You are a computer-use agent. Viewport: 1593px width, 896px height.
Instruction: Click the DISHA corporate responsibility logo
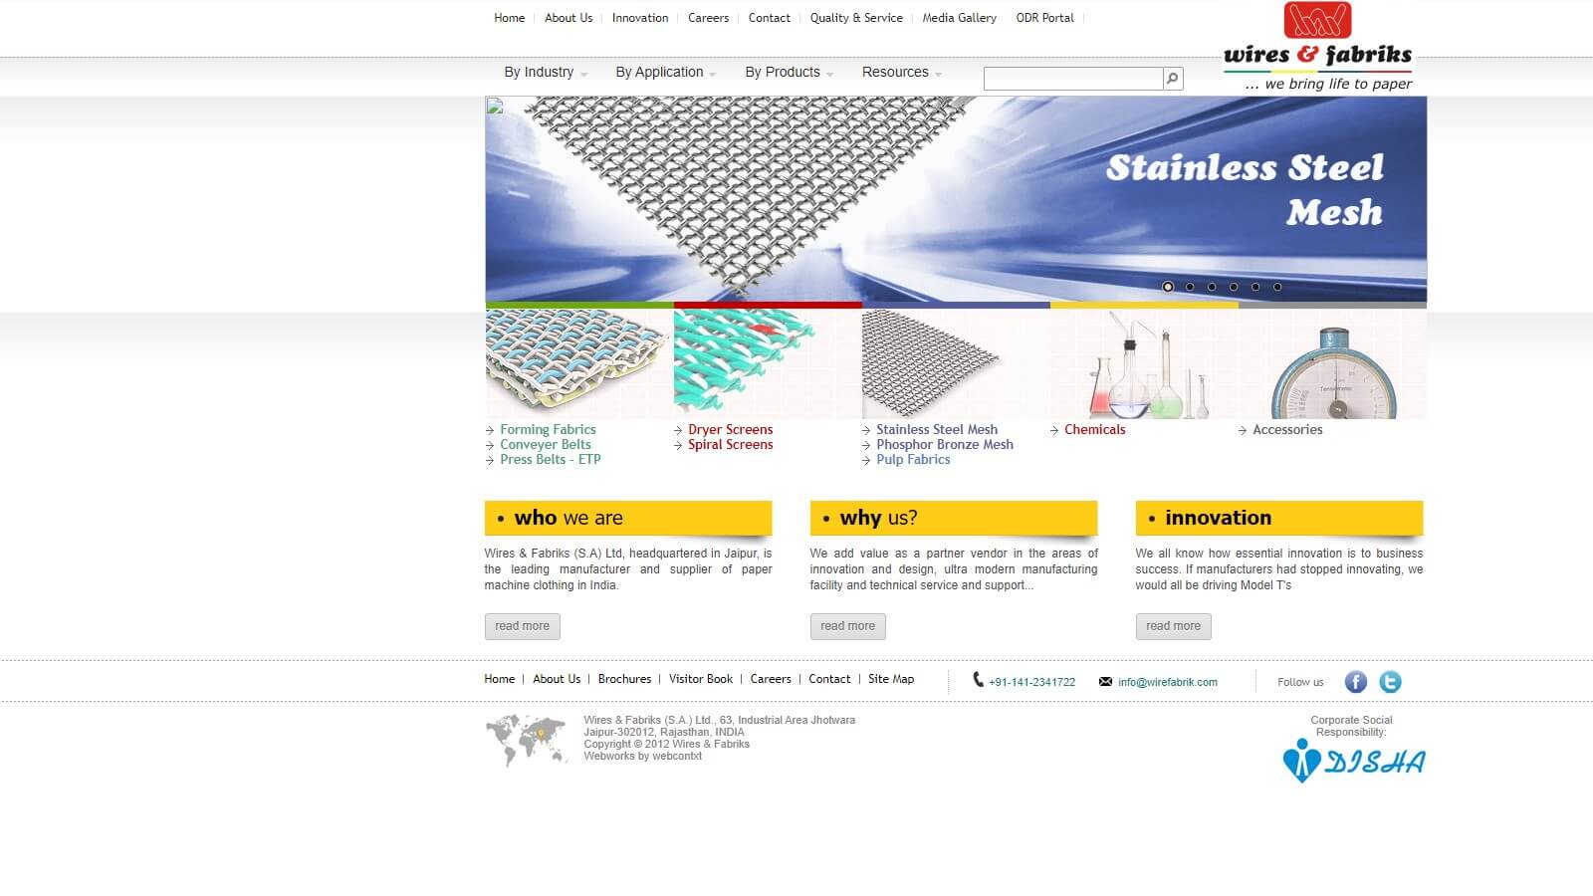coord(1353,762)
